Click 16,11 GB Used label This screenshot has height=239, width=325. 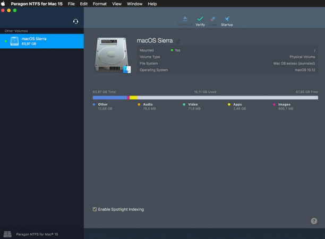[205, 92]
